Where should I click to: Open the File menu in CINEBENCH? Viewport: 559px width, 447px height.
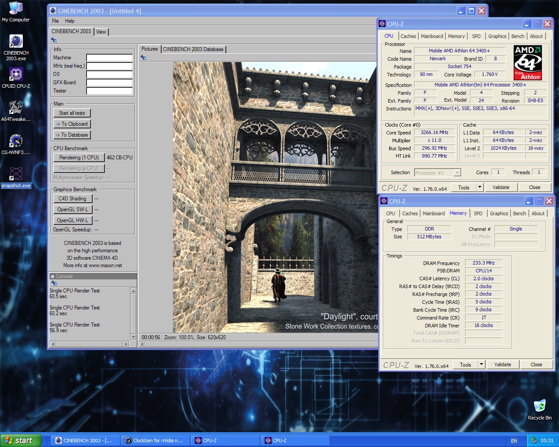[x=55, y=21]
